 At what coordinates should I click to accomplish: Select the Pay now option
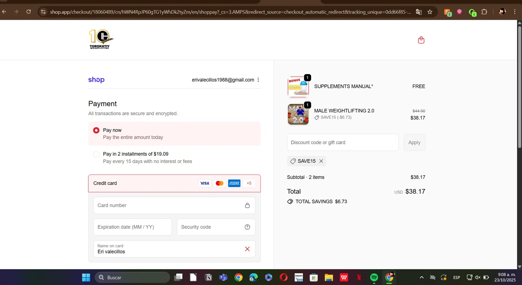(174, 134)
